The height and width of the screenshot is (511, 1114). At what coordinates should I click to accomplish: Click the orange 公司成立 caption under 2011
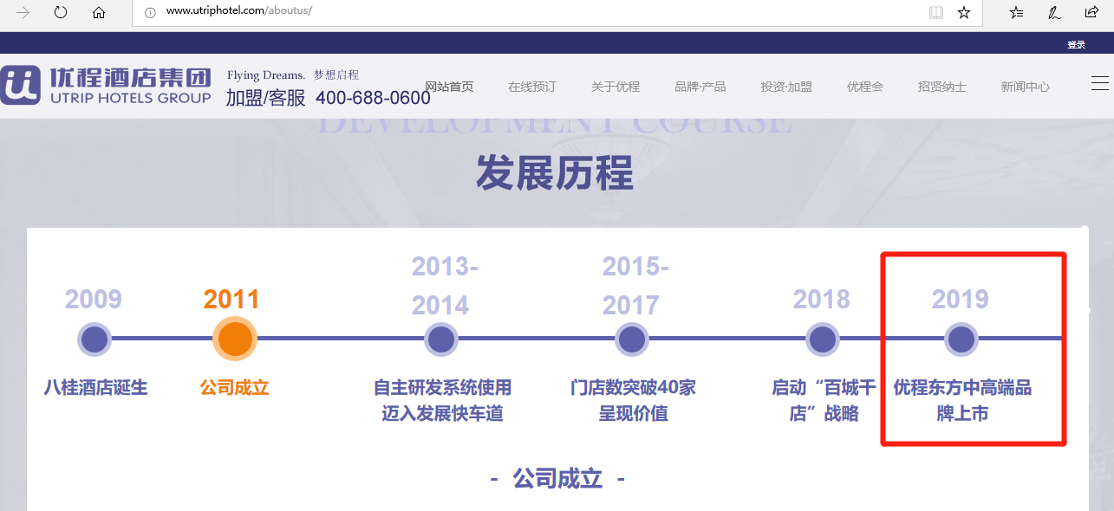(235, 387)
